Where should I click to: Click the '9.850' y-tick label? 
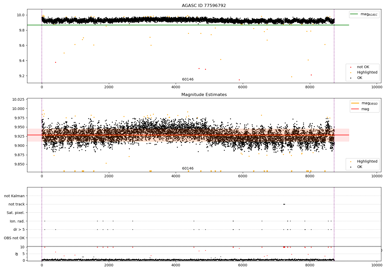click(19, 164)
